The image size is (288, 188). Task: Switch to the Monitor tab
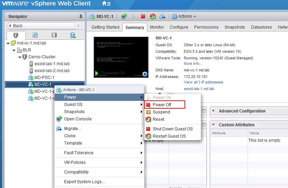pyautogui.click(x=157, y=27)
